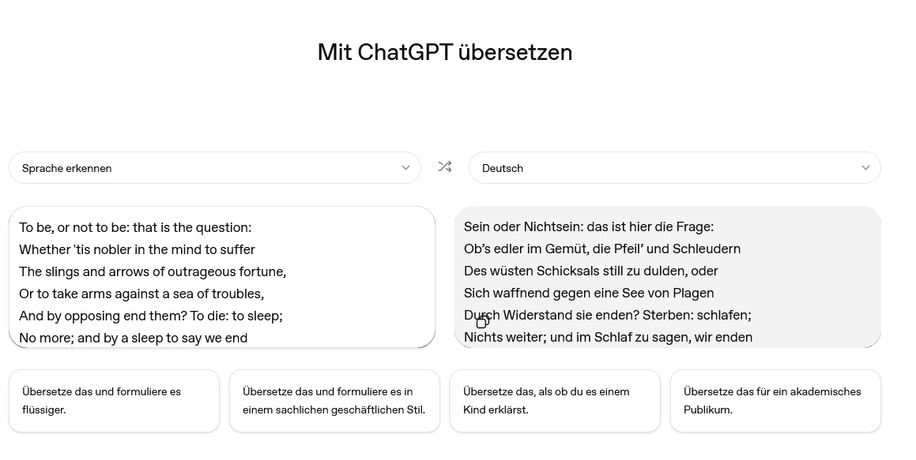Click the line "The slings and arrows"
The width and height of the screenshot is (916, 460).
[x=153, y=272]
